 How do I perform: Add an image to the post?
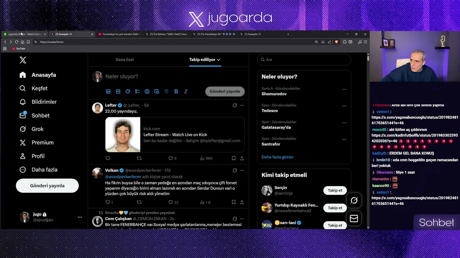pyautogui.click(x=108, y=91)
